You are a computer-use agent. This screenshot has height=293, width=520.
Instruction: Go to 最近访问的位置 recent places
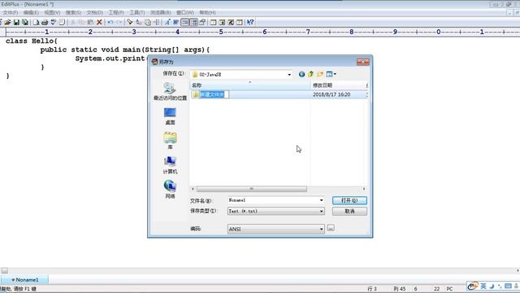tap(170, 91)
